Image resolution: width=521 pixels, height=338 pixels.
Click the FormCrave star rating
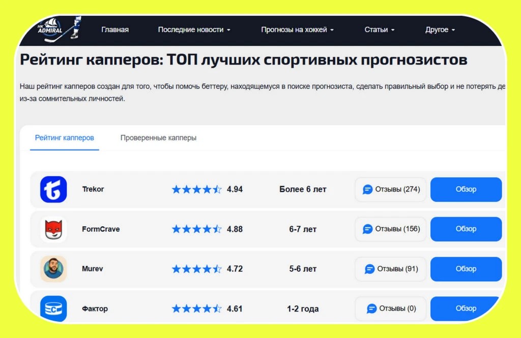[197, 229]
